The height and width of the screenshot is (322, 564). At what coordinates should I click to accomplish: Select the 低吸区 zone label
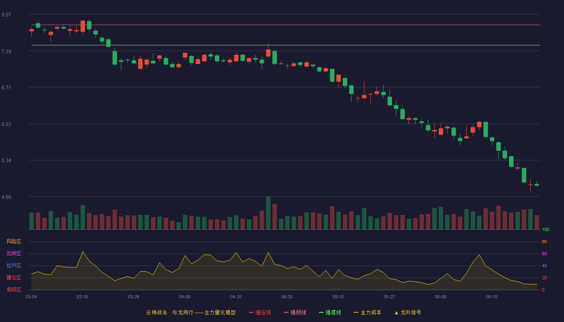coord(14,289)
